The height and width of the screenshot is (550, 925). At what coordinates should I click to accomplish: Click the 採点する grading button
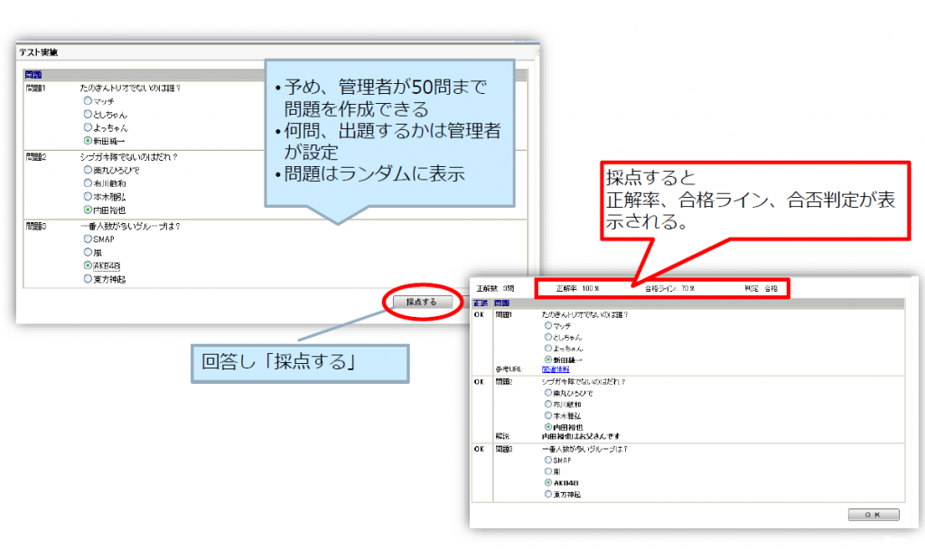click(x=421, y=302)
